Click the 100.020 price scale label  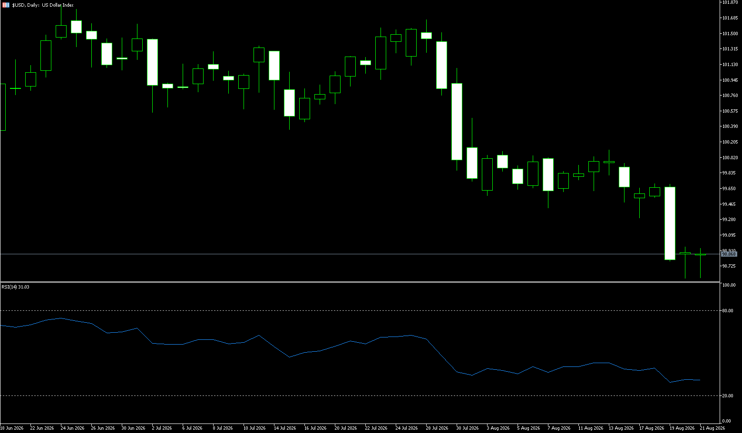point(730,158)
